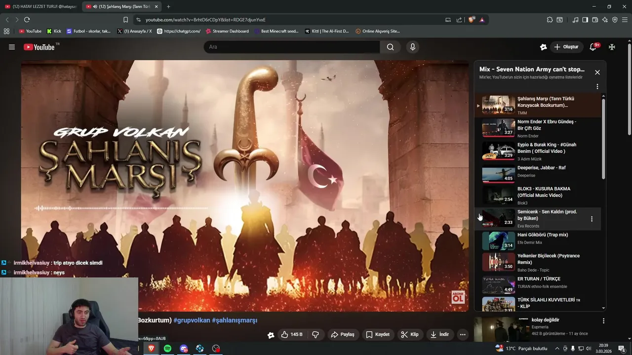Open Brave Wallet icon
Image resolution: width=632 pixels, height=355 pixels.
click(x=595, y=20)
